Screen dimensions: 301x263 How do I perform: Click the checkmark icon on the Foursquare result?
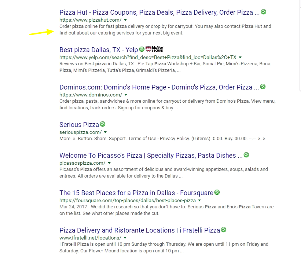pyautogui.click(x=217, y=192)
